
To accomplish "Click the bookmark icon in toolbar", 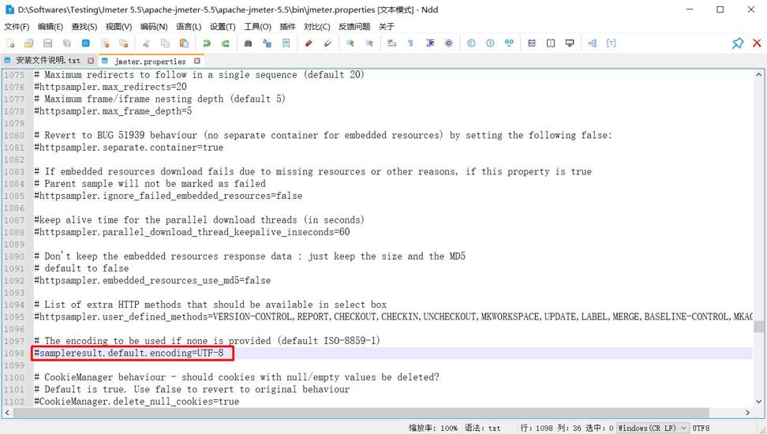I will click(x=286, y=43).
